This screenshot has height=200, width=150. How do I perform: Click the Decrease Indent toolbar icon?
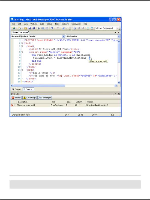point(79,28)
